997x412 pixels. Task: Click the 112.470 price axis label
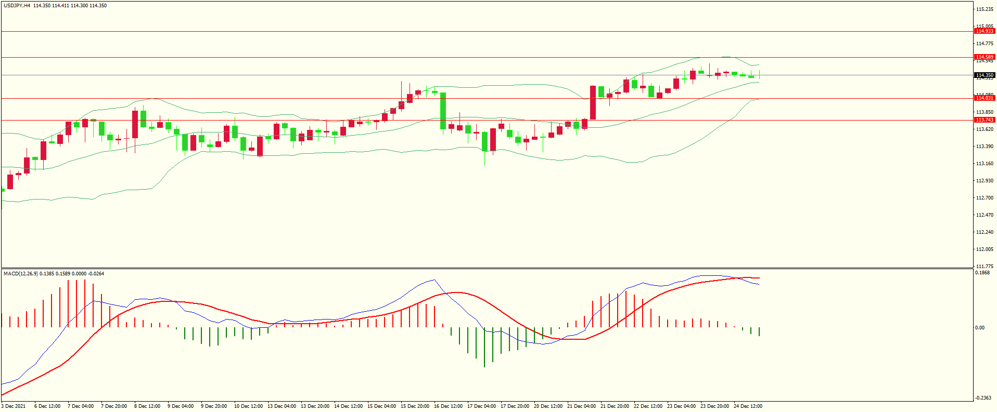tap(985, 215)
